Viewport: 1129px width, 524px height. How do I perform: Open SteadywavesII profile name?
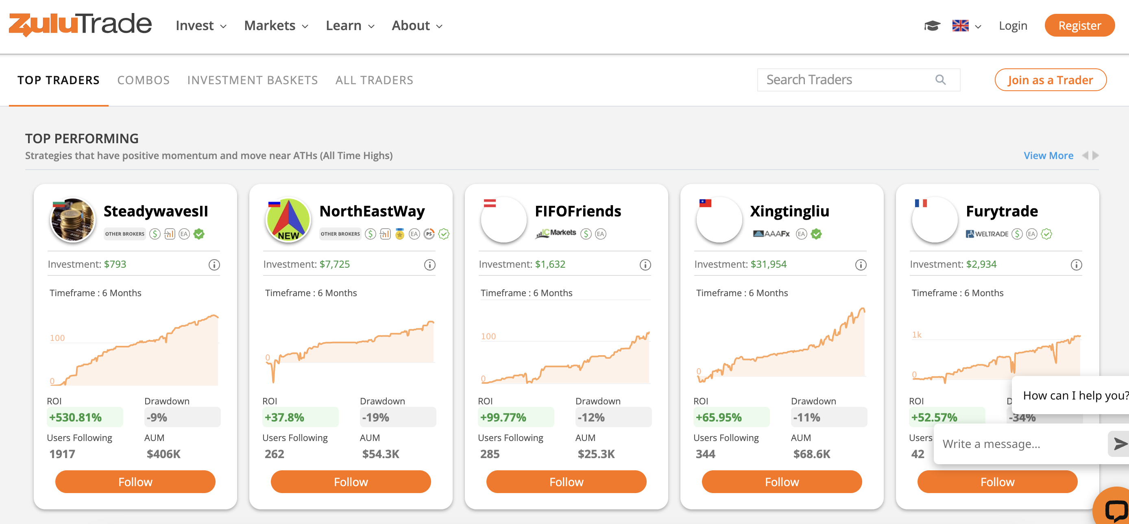(x=156, y=211)
